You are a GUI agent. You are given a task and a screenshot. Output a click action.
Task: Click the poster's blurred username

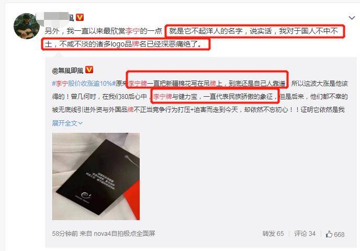point(57,18)
